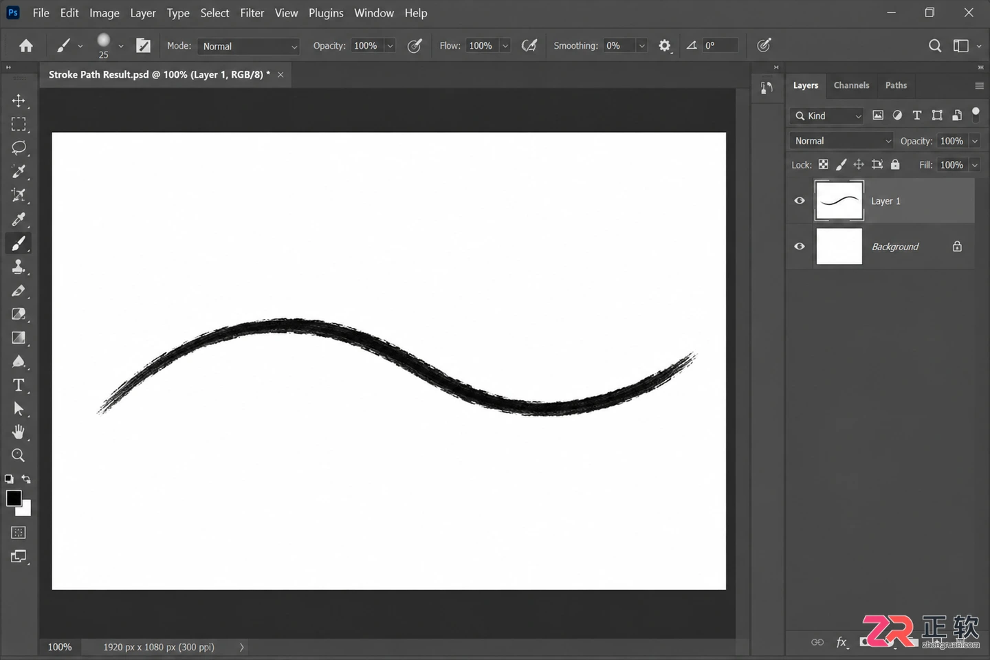Viewport: 990px width, 660px height.
Task: Open the layer filter Kind dropdown
Action: pyautogui.click(x=826, y=115)
